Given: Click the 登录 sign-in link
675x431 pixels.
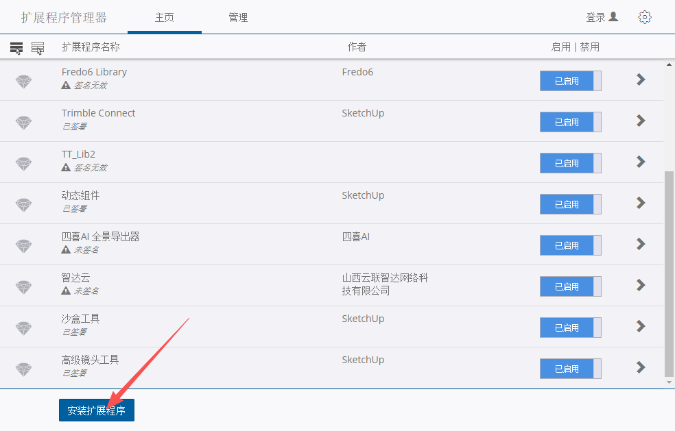Looking at the screenshot, I should 595,17.
